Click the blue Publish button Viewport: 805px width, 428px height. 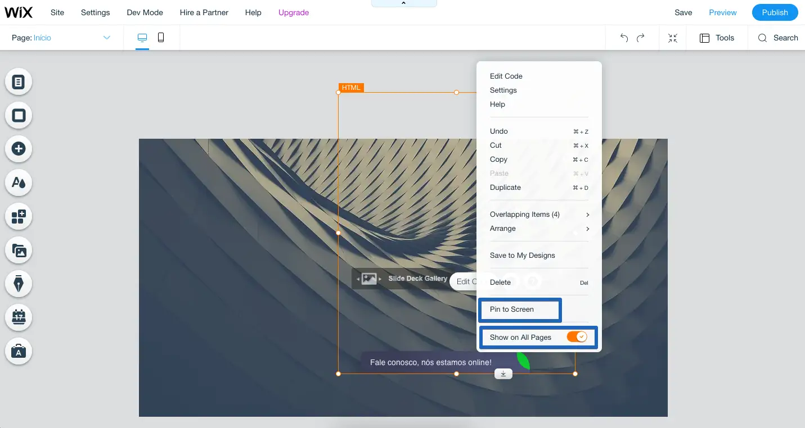775,12
